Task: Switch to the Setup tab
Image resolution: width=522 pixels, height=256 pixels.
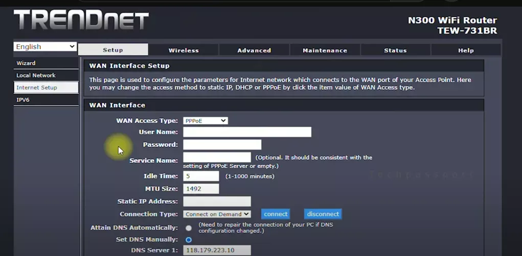Action: (x=113, y=50)
